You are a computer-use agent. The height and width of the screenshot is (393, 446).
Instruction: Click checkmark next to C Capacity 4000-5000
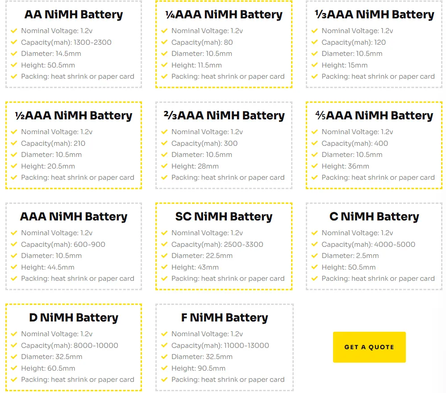click(315, 245)
